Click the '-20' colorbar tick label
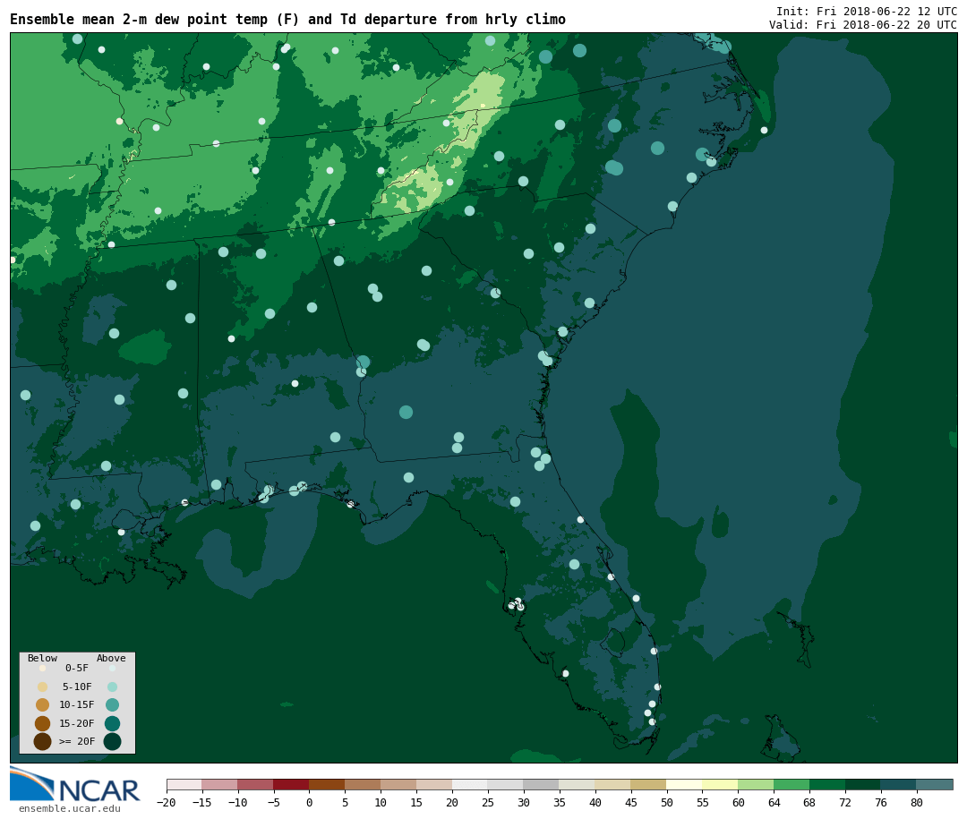 [167, 802]
